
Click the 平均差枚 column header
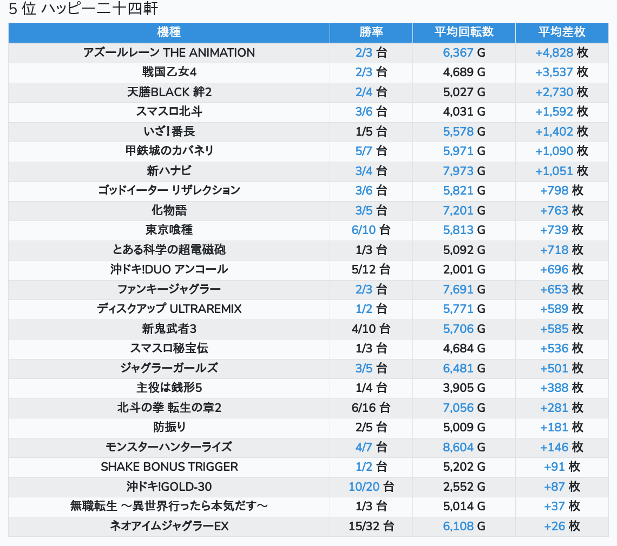(x=561, y=32)
